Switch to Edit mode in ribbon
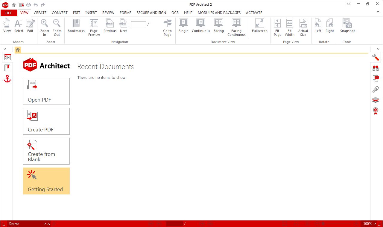383x227 pixels. coord(30,26)
